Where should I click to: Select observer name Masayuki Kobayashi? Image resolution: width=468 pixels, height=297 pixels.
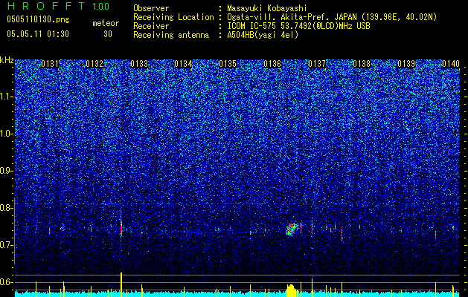click(x=266, y=8)
